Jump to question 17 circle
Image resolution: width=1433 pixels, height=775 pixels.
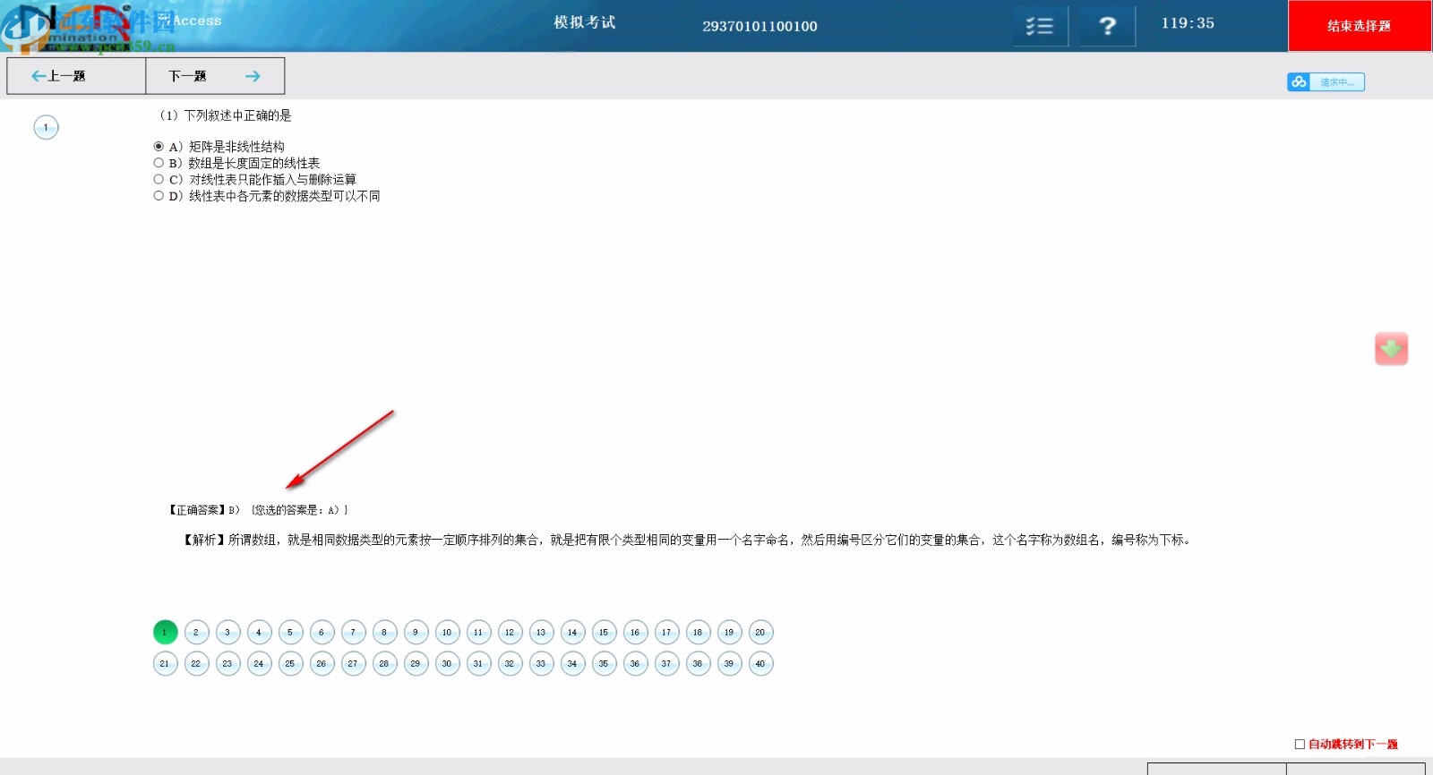[666, 633]
